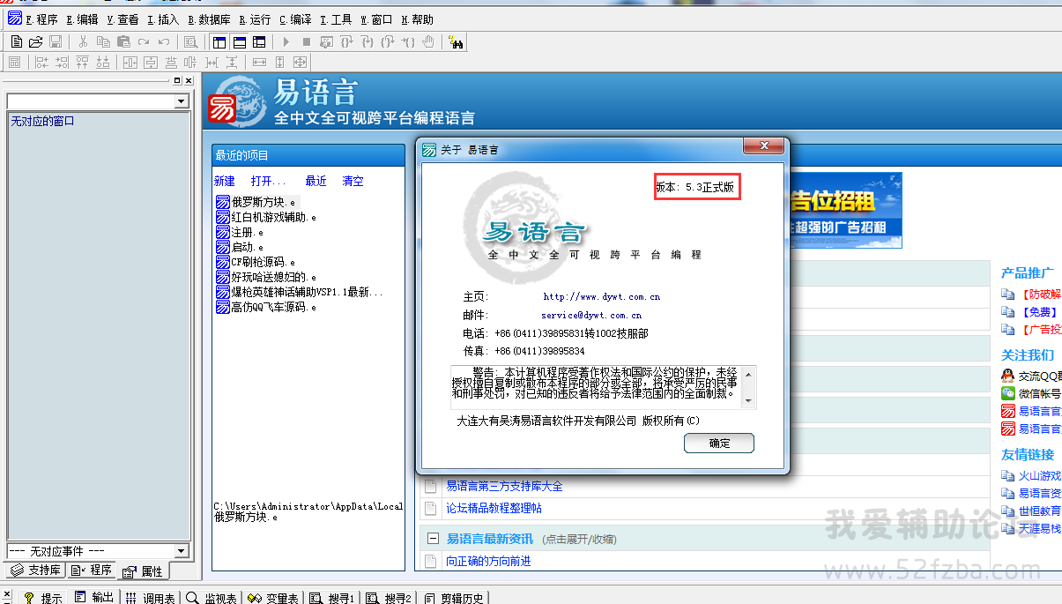Screen dimensions: 1062x604
Task: Click the equal height icon
Action: (279, 63)
